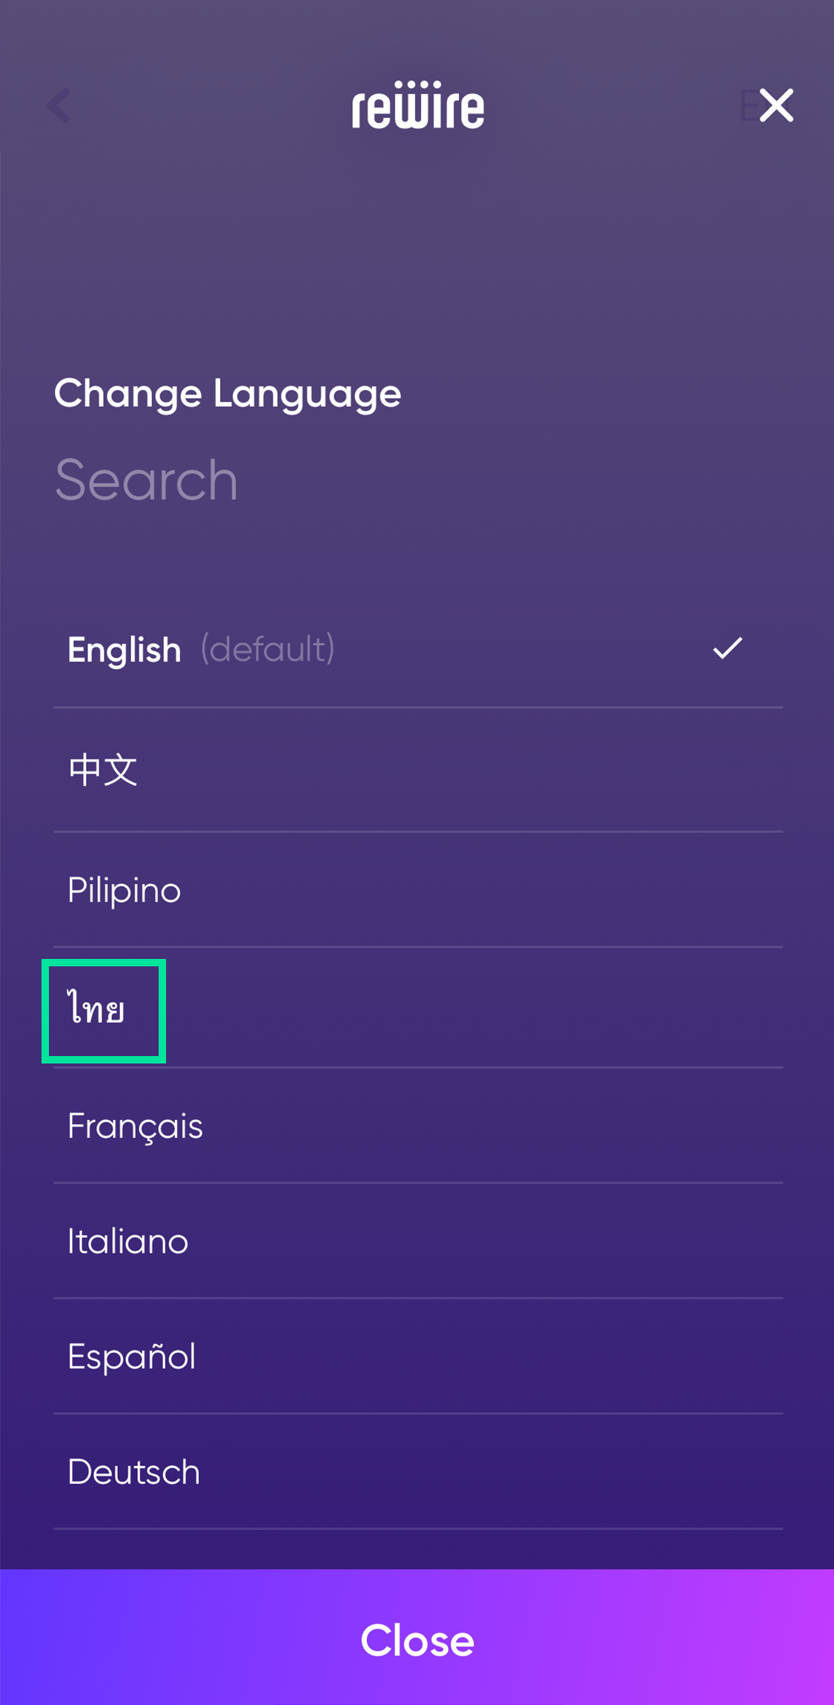This screenshot has height=1705, width=834.
Task: Tap the dots above the logo's w
Action: tap(417, 85)
